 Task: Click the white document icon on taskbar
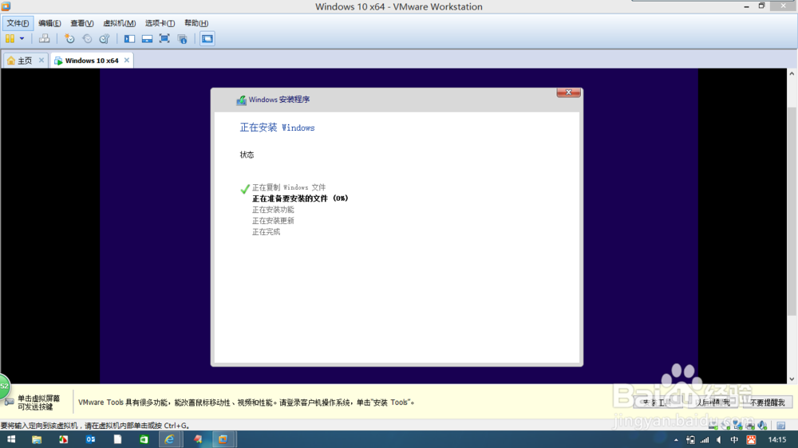coord(117,439)
